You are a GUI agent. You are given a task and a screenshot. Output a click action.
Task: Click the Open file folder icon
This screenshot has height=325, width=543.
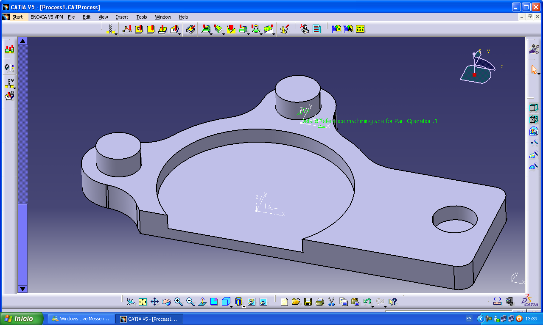tap(296, 302)
